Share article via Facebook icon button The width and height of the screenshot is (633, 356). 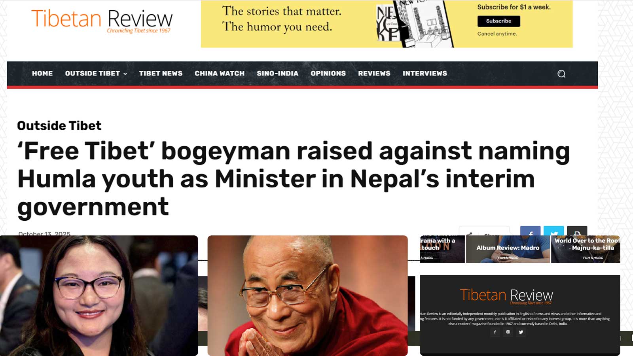(530, 231)
